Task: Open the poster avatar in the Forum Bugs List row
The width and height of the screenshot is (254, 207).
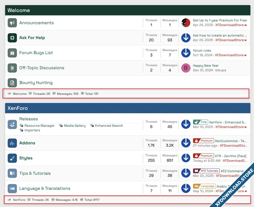Action: click(x=186, y=53)
